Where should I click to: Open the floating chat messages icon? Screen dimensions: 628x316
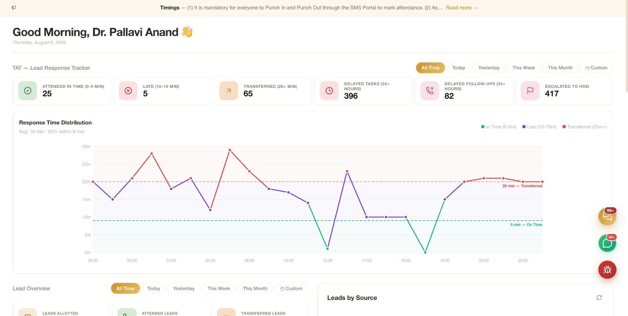607,216
